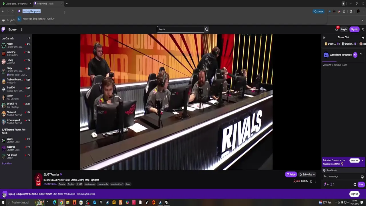The height and width of the screenshot is (206, 366).
Task: Open the emote picker in chat
Action: [x=362, y=177]
